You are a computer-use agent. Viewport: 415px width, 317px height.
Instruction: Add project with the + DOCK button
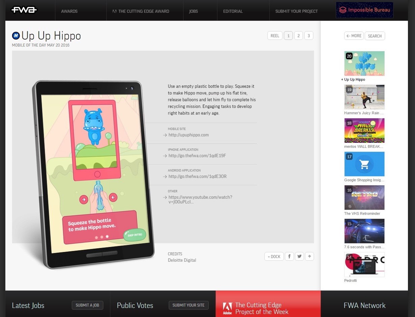(274, 256)
